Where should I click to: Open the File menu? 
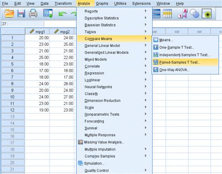coord(5,3)
